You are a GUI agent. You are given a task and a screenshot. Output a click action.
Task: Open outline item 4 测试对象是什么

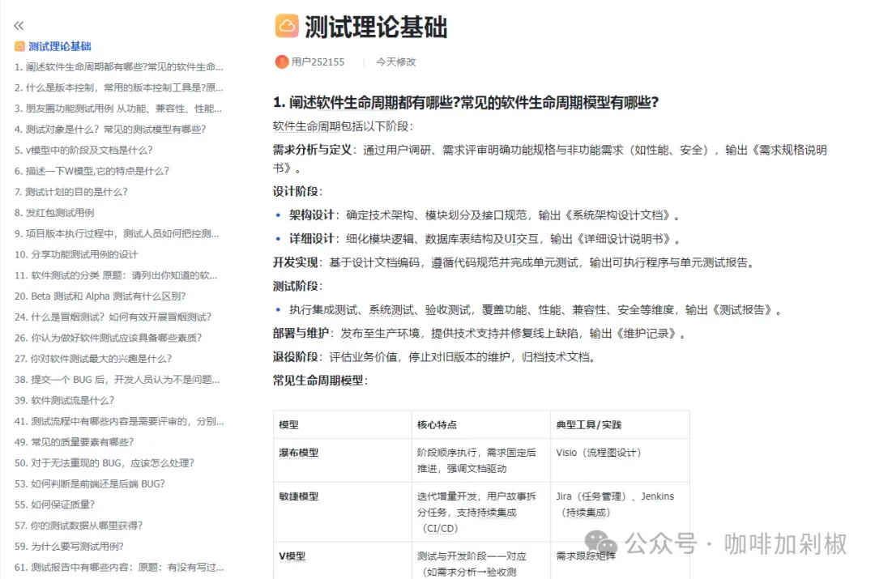[x=110, y=130]
